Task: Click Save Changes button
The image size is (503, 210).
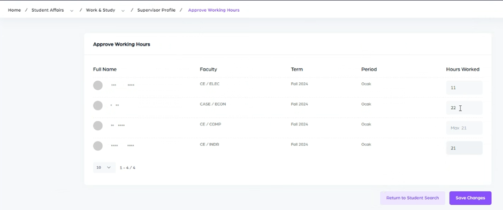Action: 470,198
